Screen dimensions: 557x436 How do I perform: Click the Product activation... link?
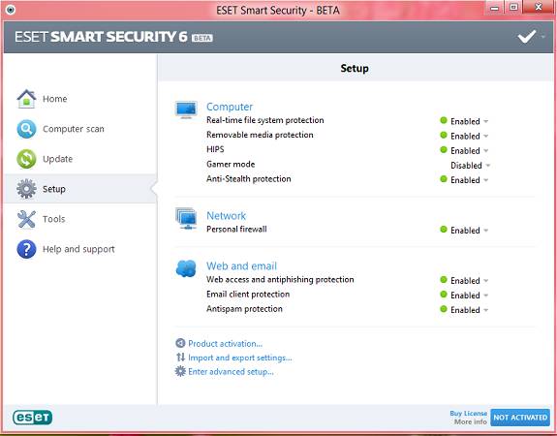(x=225, y=344)
